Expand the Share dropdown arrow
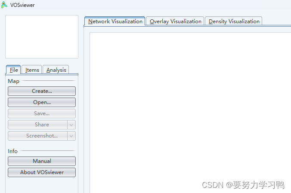This screenshot has height=193, width=291. point(71,125)
